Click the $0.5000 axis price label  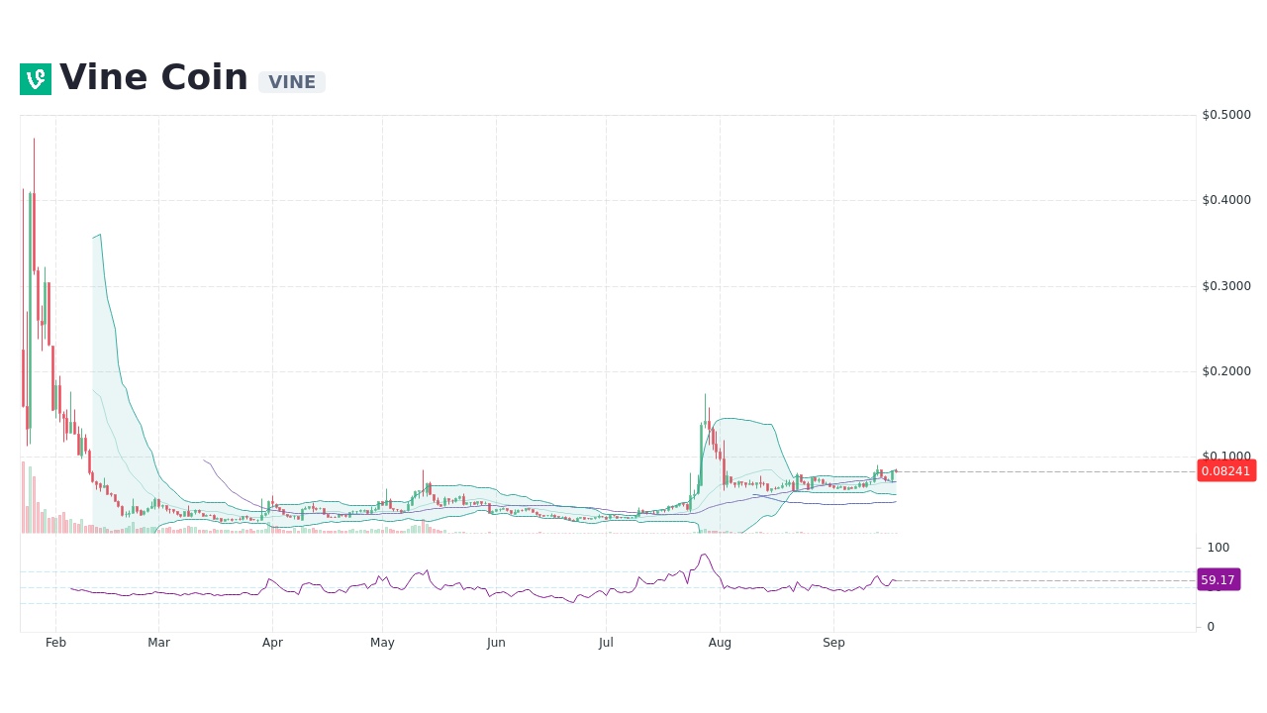[1225, 114]
